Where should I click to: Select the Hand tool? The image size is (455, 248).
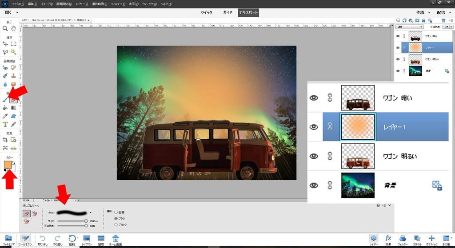(x=13, y=28)
